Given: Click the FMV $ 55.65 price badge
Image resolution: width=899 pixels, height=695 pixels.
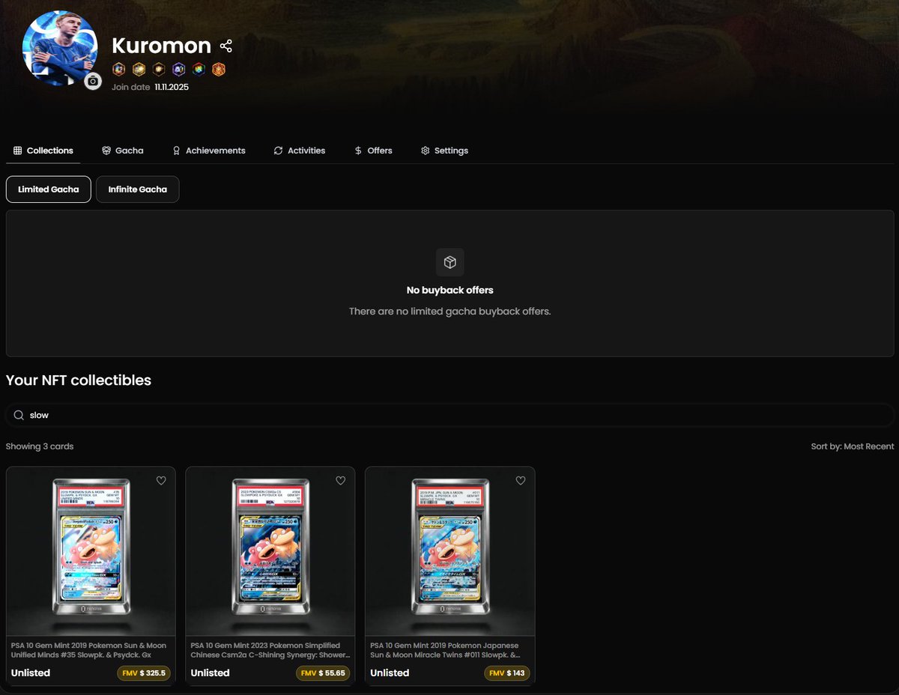Looking at the screenshot, I should pyautogui.click(x=323, y=673).
